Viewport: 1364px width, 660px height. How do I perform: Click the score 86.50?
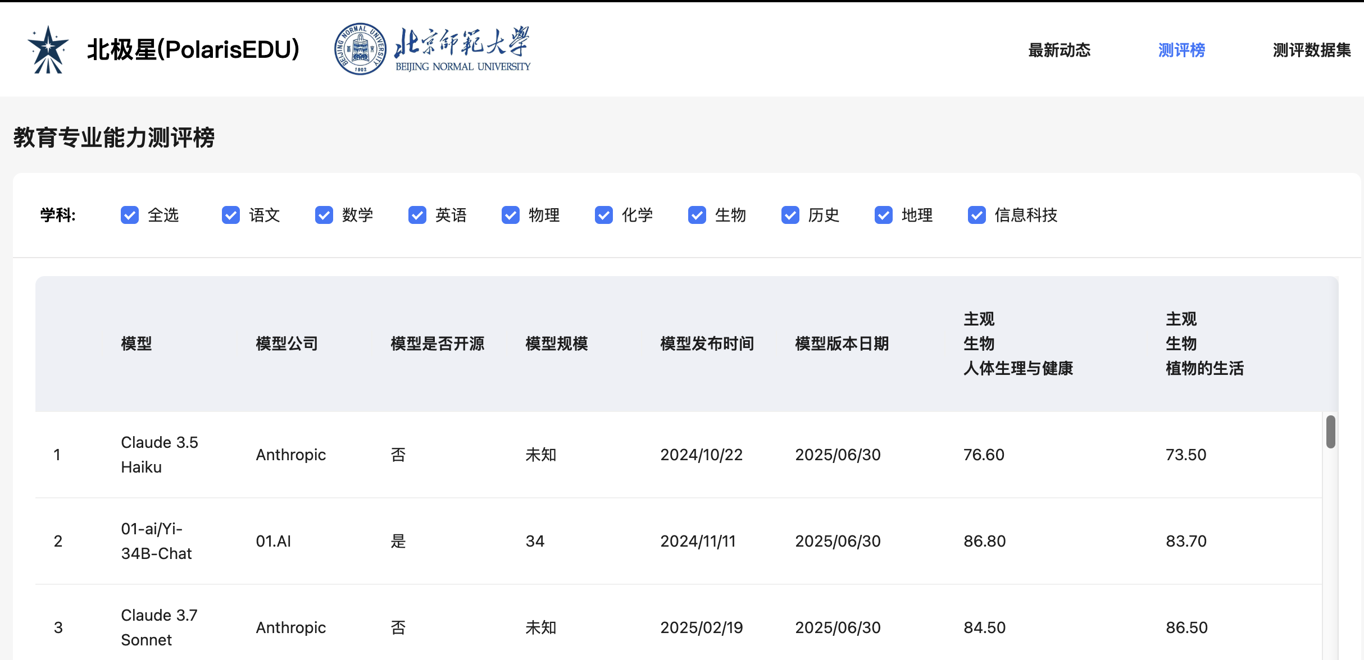coord(1187,627)
